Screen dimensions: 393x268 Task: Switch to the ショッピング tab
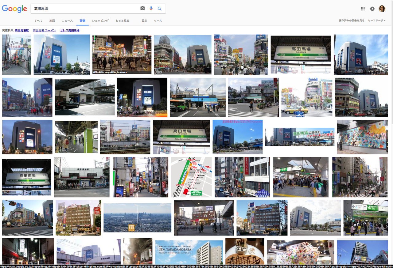point(100,21)
